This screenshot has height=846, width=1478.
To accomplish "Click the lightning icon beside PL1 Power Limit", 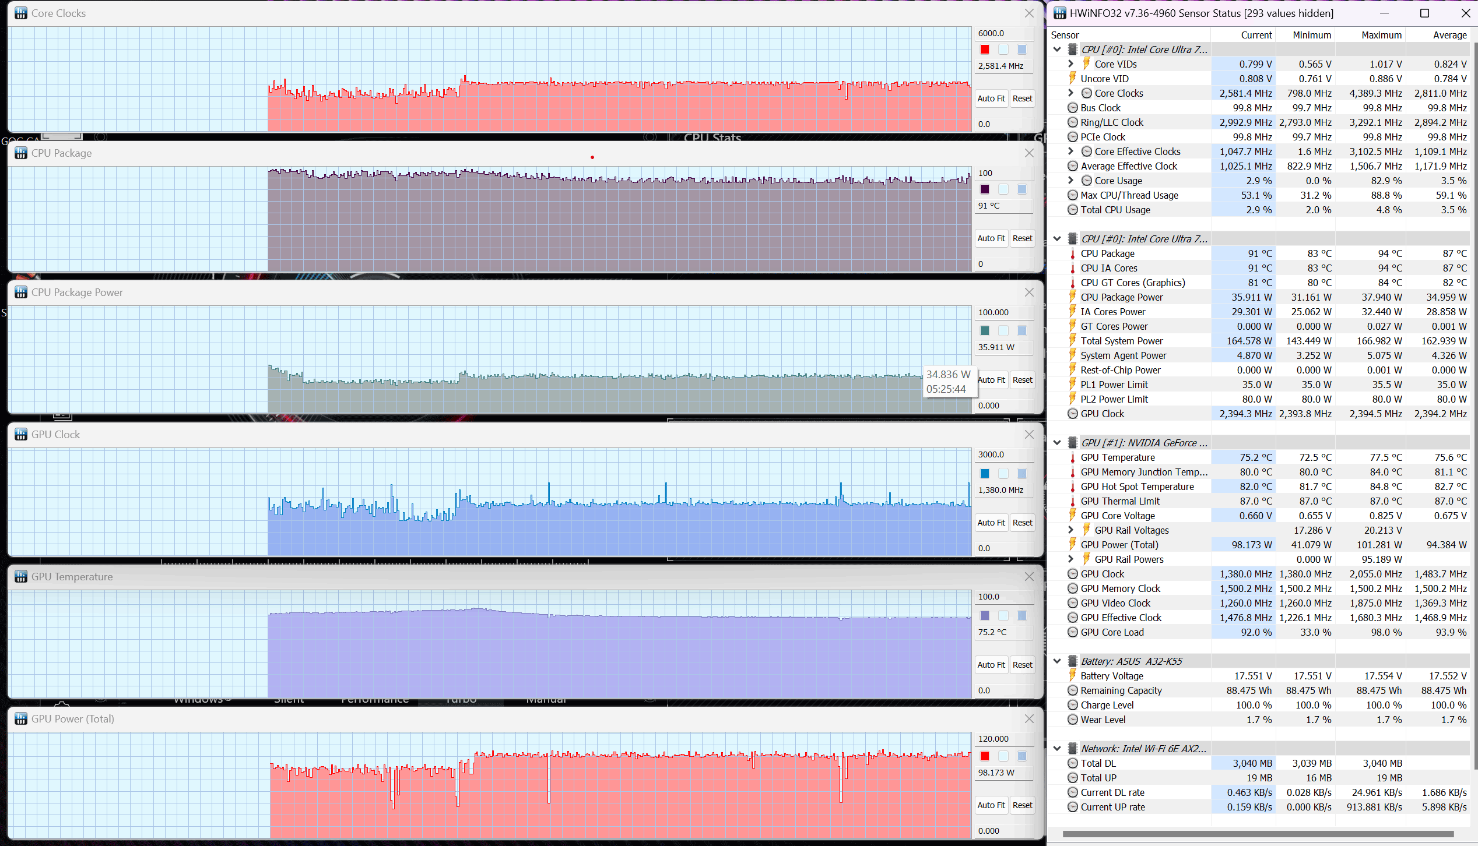I will [1072, 384].
